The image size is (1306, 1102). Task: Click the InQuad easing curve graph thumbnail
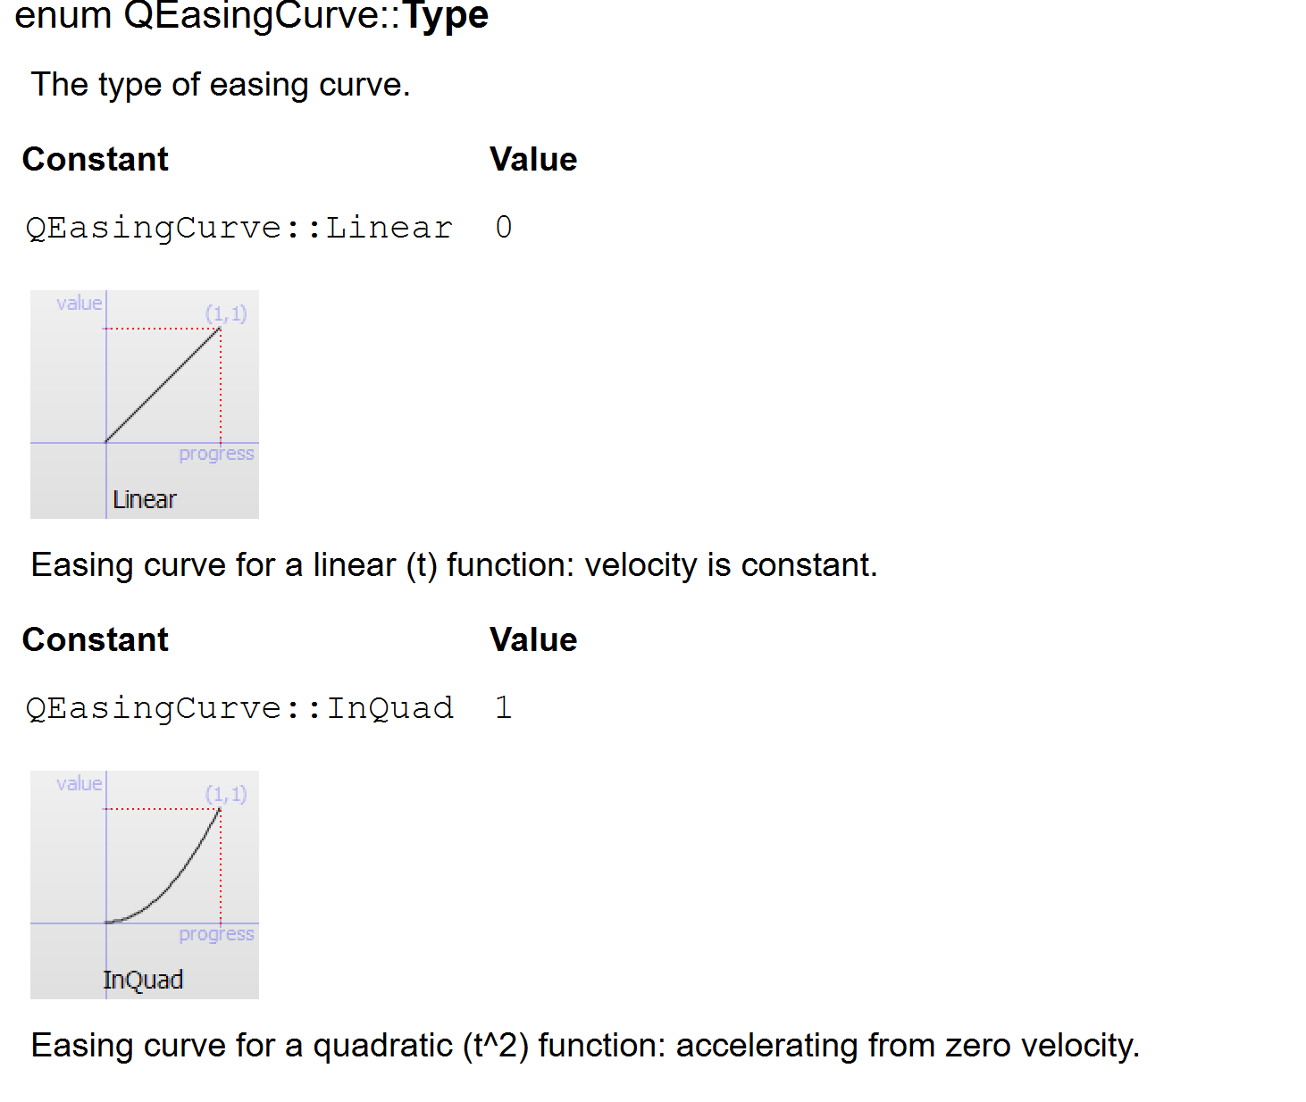pos(145,885)
